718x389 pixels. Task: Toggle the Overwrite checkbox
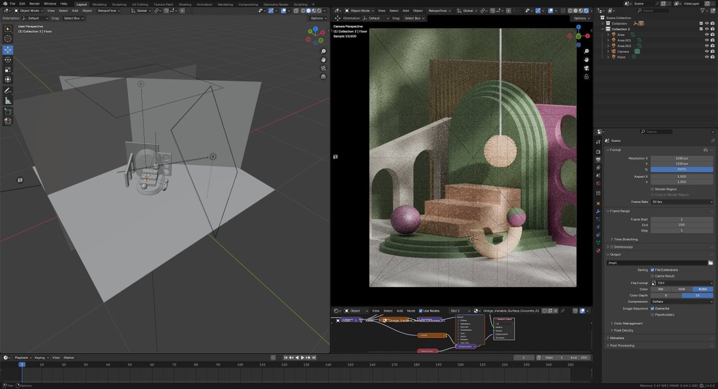pos(653,308)
